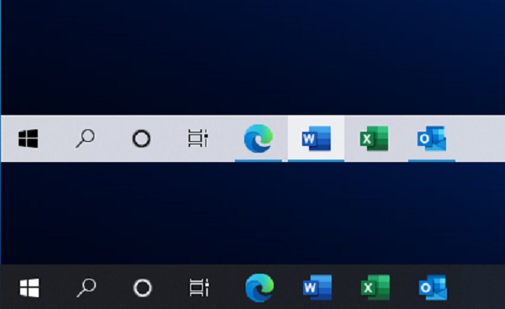Launch Outlook from the dark taskbar

coord(433,287)
